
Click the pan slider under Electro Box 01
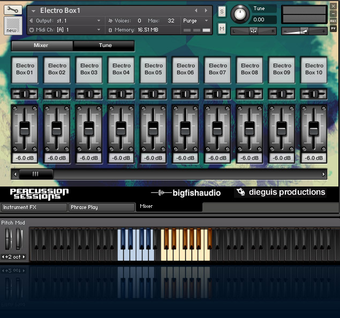tap(25, 94)
